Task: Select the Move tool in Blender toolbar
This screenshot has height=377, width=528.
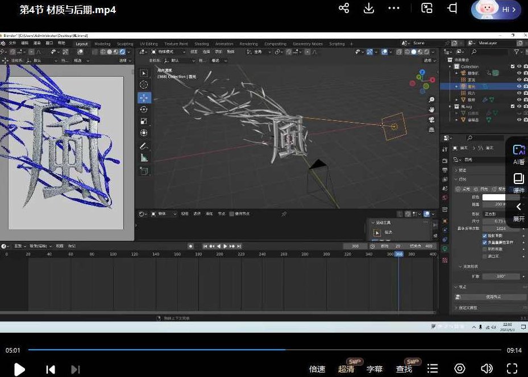Action: coord(144,97)
